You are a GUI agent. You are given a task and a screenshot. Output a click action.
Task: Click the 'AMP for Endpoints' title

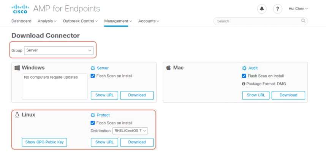click(67, 9)
